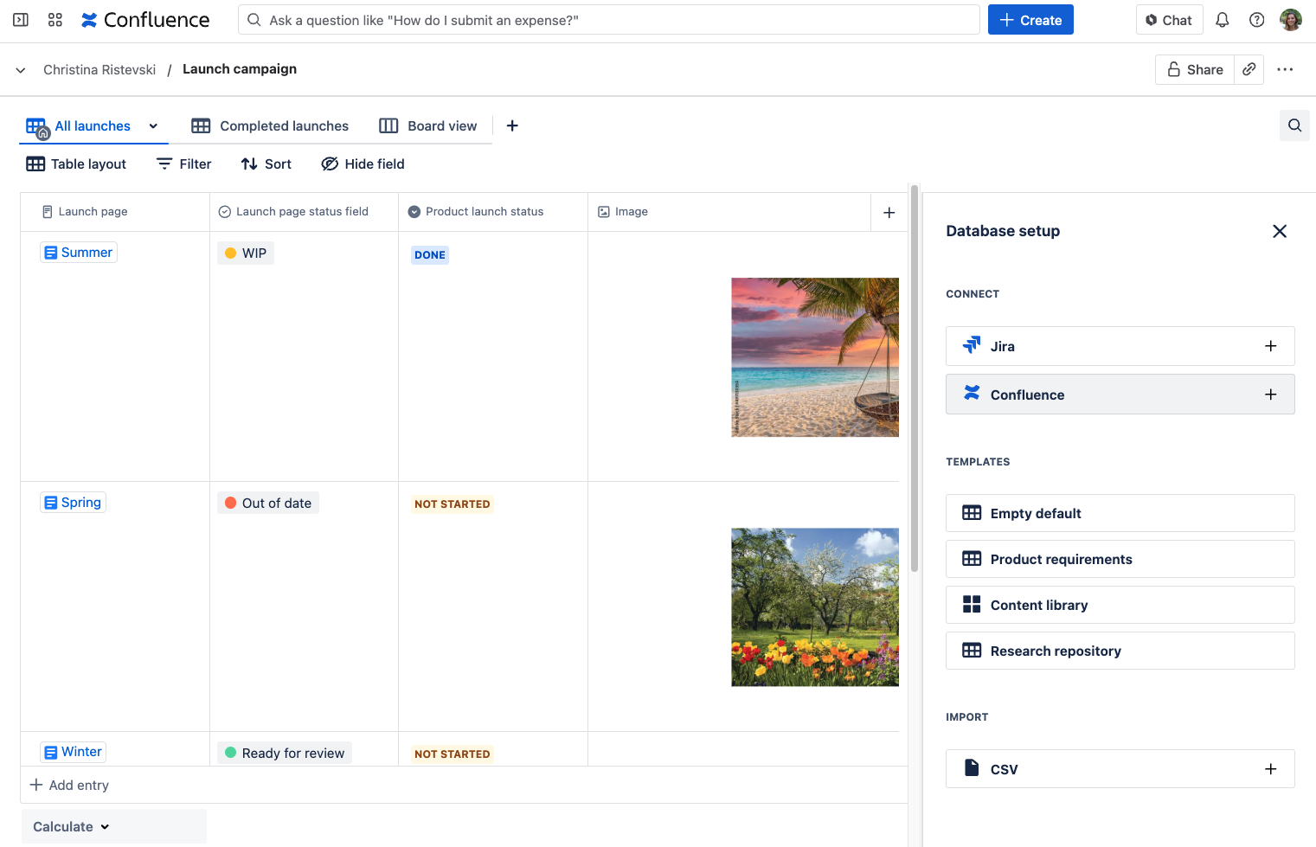Open the more actions ellipsis menu
1316x847 pixels.
[1285, 69]
